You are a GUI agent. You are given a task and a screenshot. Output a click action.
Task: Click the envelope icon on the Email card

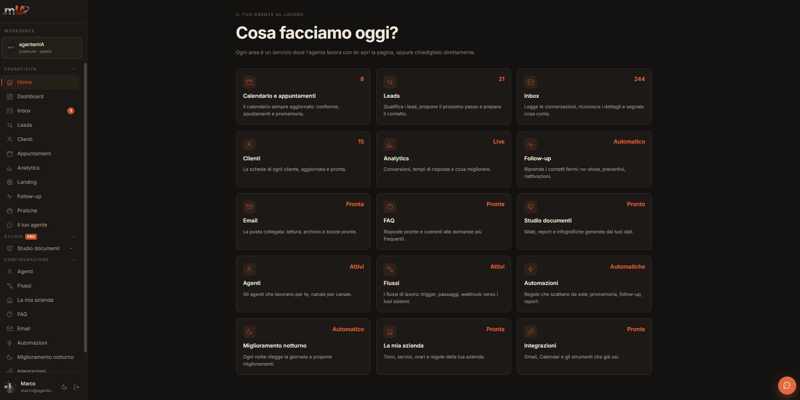[x=249, y=207]
